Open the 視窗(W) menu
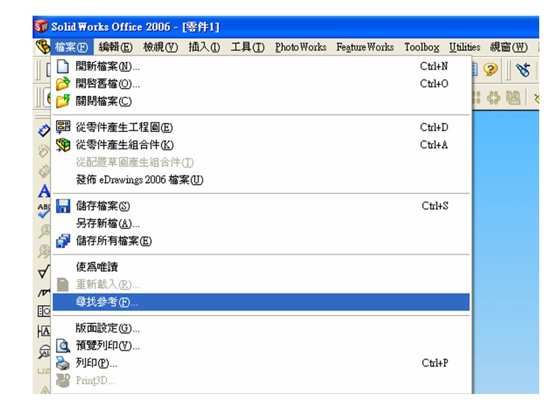The image size is (559, 419). [x=509, y=47]
